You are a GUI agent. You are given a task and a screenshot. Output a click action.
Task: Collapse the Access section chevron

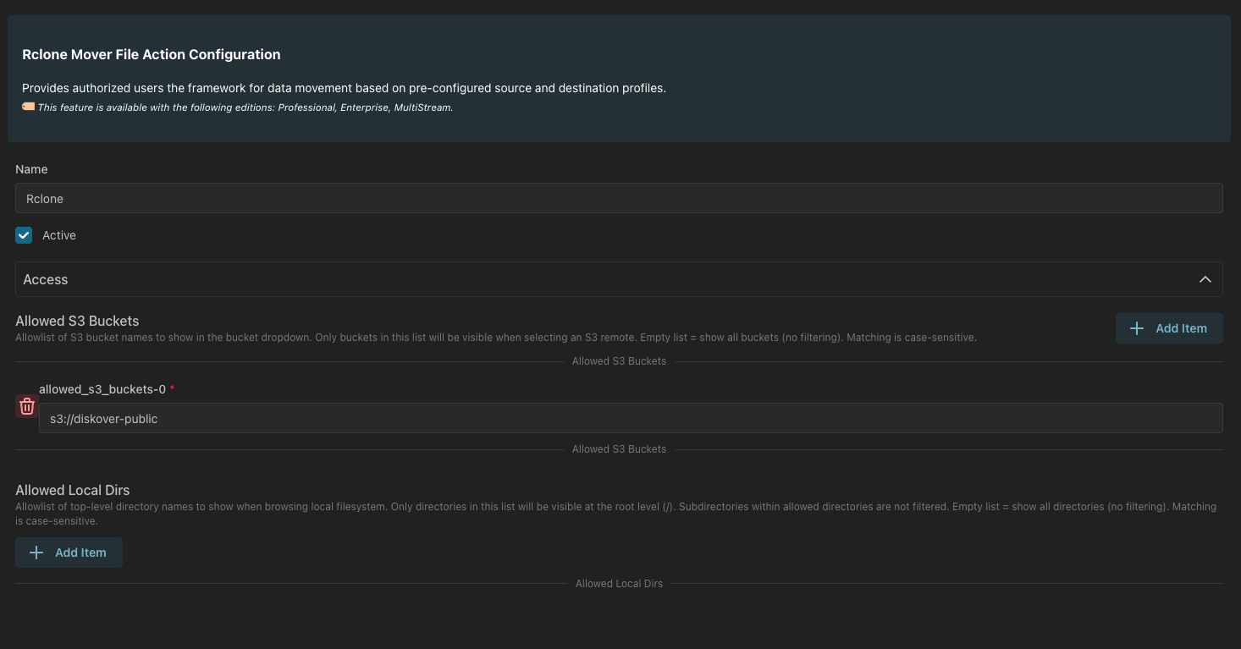coord(1205,279)
